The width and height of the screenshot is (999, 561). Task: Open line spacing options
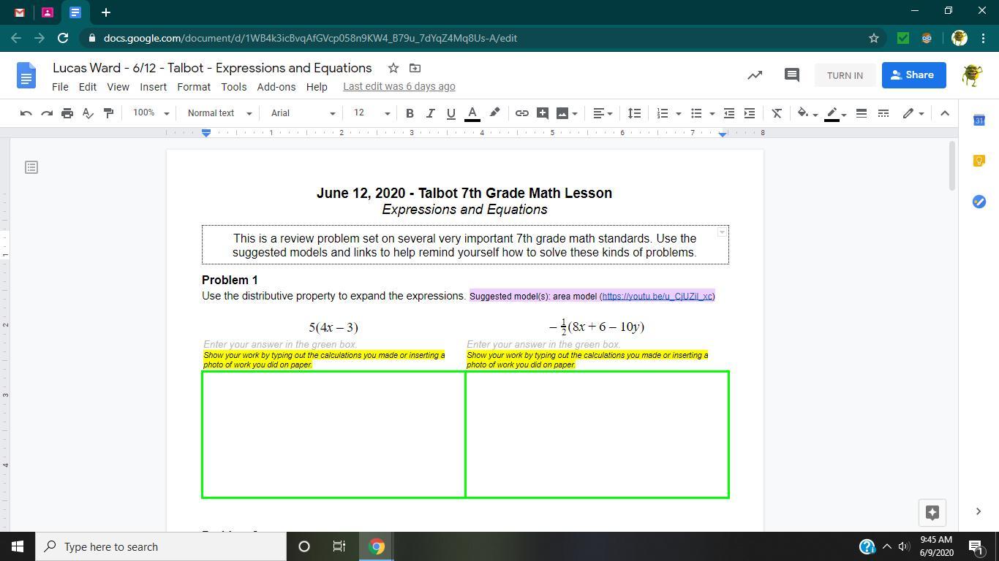[634, 113]
